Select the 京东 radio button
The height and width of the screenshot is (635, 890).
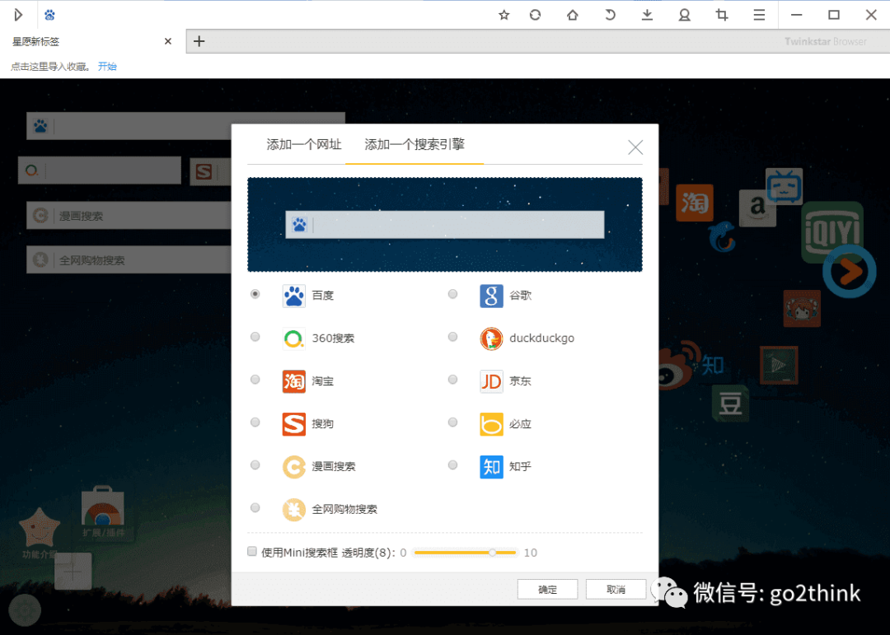click(452, 380)
